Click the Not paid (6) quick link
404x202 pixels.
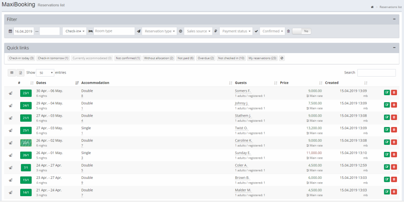[186, 58]
